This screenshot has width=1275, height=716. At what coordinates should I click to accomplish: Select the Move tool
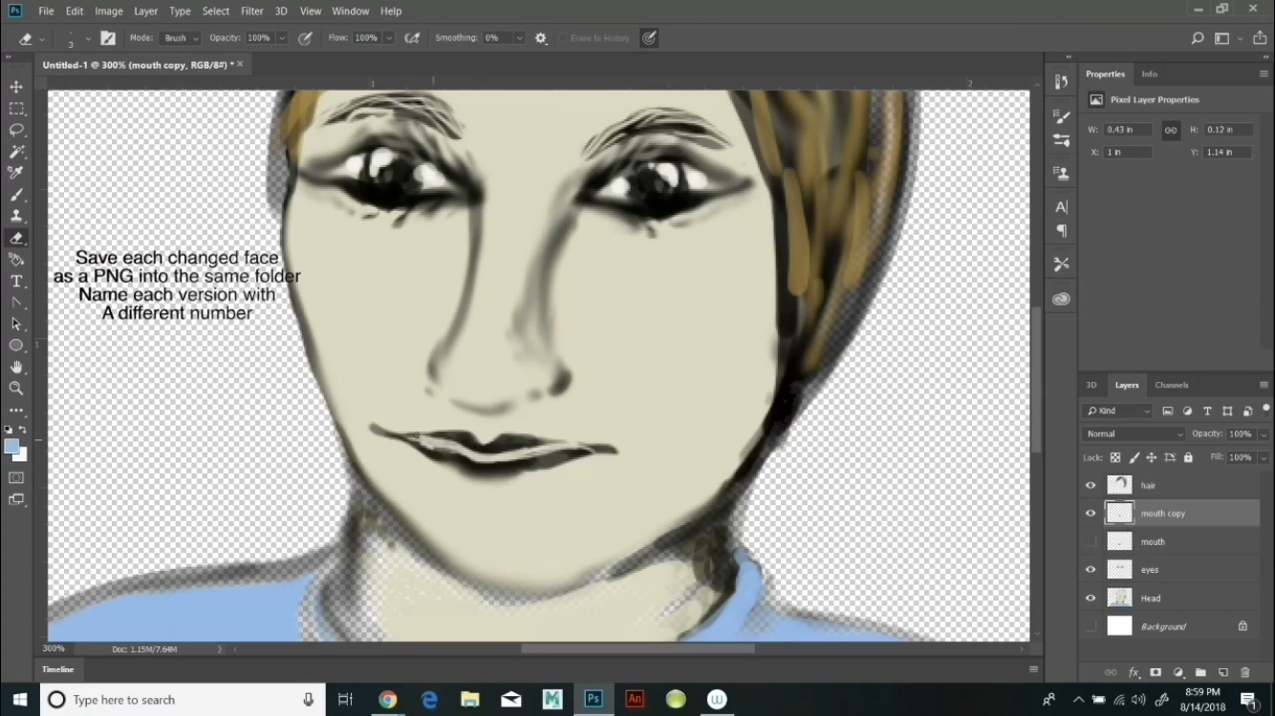point(15,86)
